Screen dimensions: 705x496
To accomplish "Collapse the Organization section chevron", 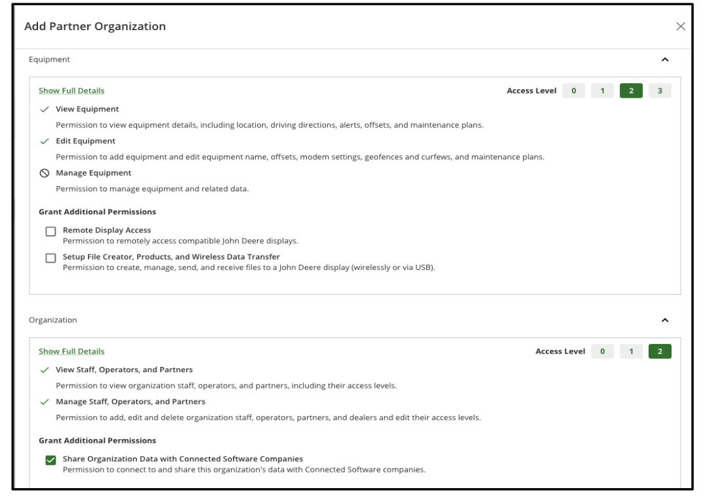I will (x=665, y=320).
